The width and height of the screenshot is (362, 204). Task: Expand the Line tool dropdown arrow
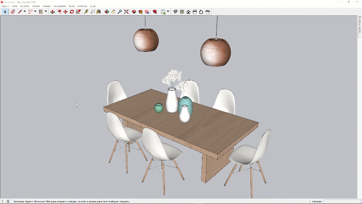point(25,11)
